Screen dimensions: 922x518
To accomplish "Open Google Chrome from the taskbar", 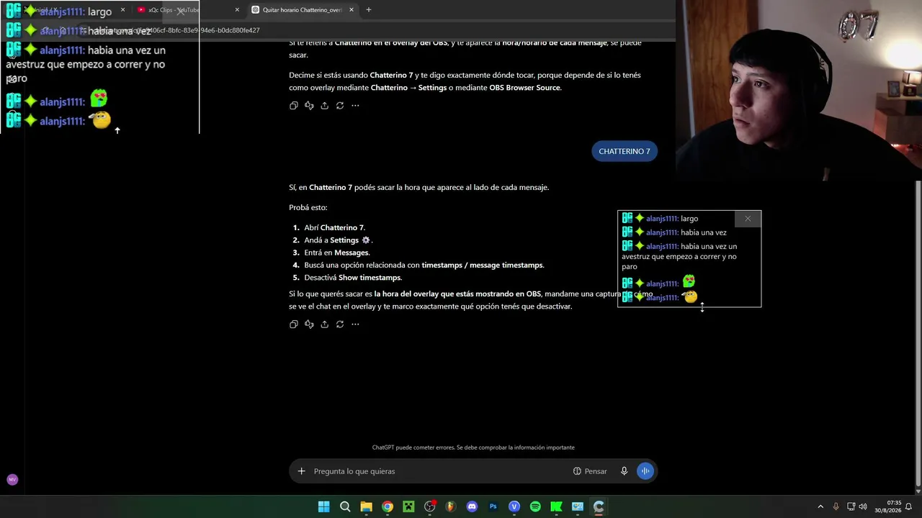I will 388,506.
